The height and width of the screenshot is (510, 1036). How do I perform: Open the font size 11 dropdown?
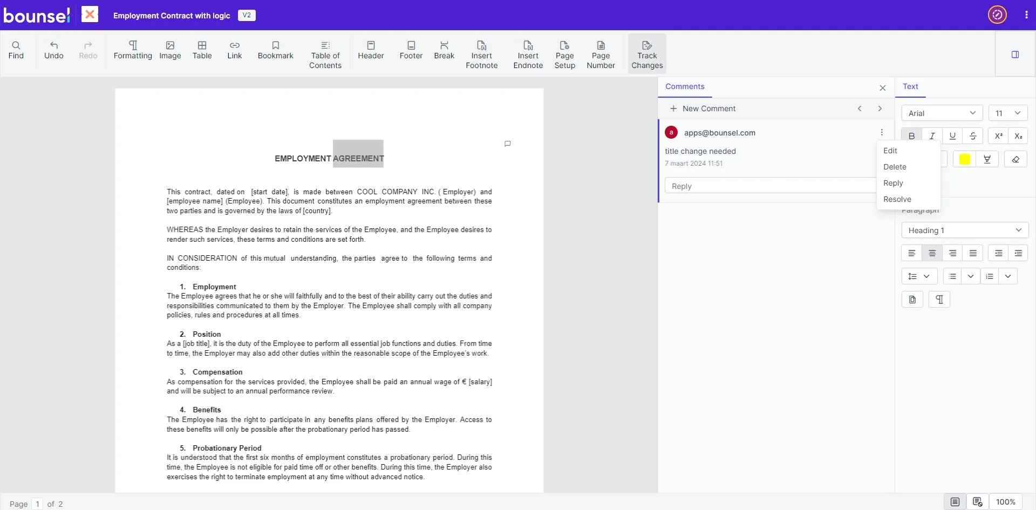pyautogui.click(x=1007, y=113)
